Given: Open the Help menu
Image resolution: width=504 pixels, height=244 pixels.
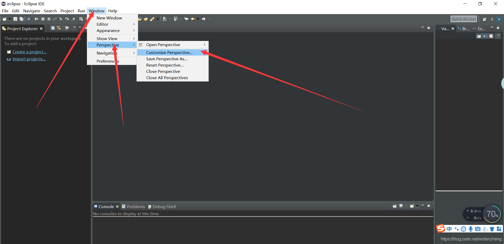Looking at the screenshot, I should click(113, 11).
